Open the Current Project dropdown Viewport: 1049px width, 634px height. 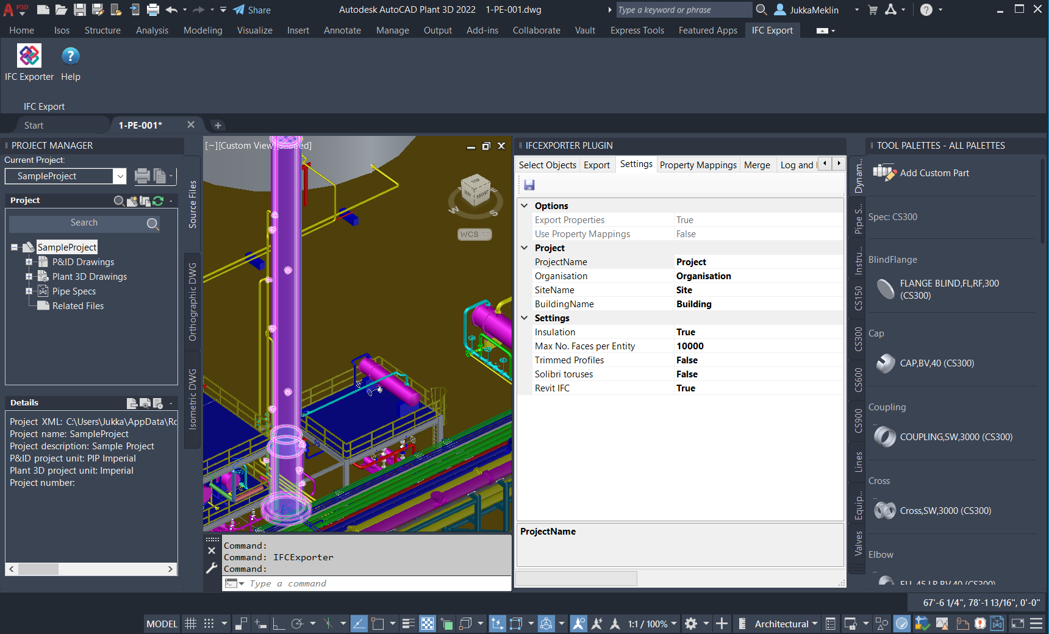[x=120, y=176]
